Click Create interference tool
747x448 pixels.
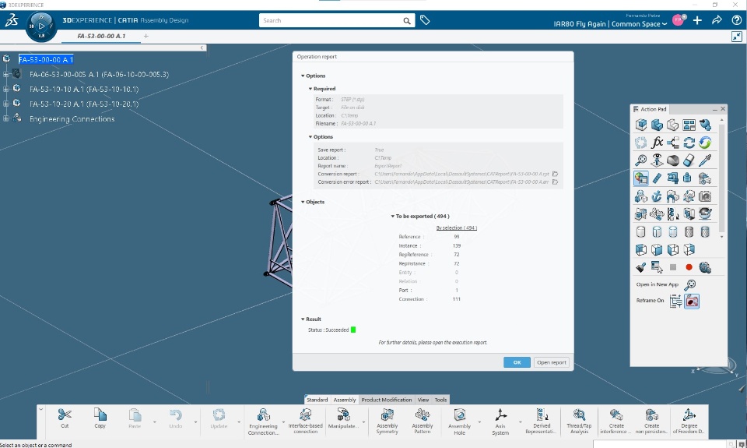616,421
